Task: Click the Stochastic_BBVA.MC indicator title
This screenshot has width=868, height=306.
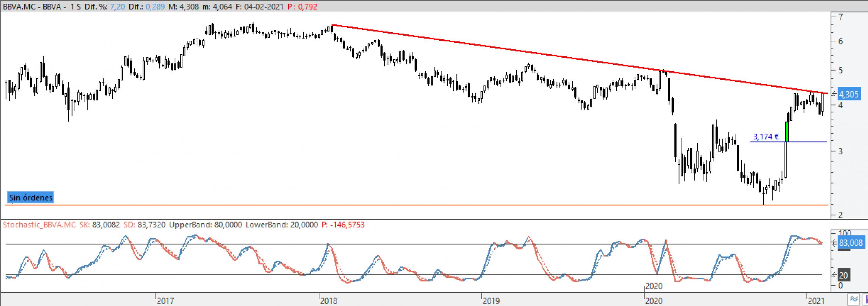Action: pyautogui.click(x=39, y=225)
